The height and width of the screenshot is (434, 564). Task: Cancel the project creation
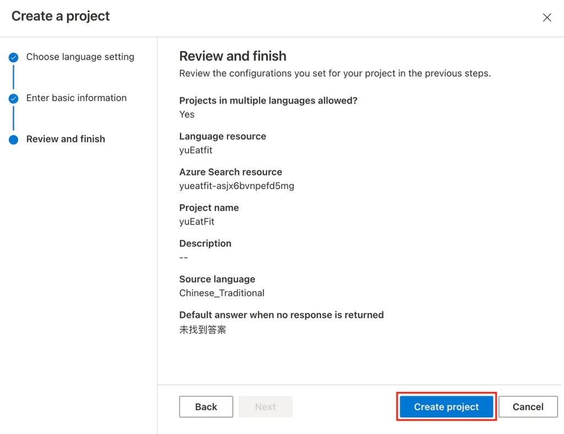pyautogui.click(x=528, y=407)
